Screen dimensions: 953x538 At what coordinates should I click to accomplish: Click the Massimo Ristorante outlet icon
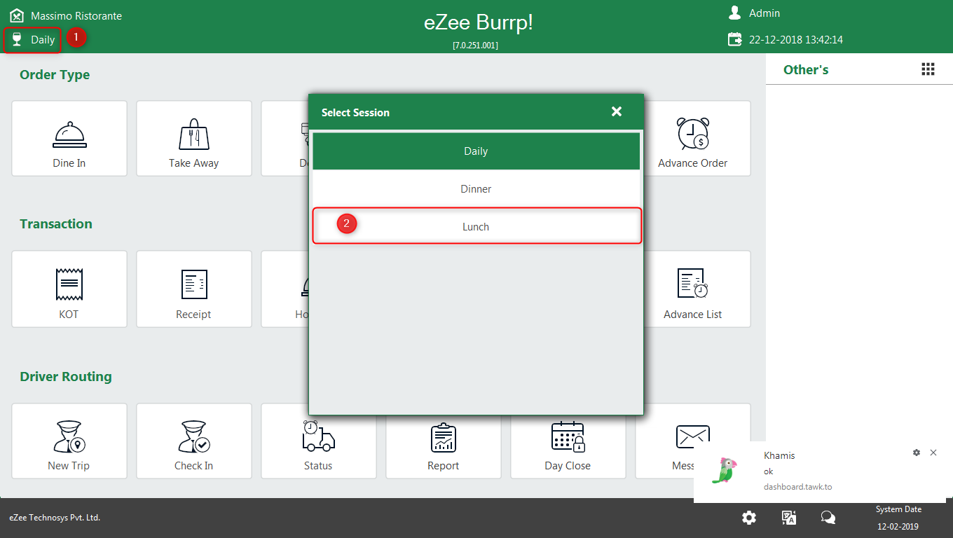(17, 15)
